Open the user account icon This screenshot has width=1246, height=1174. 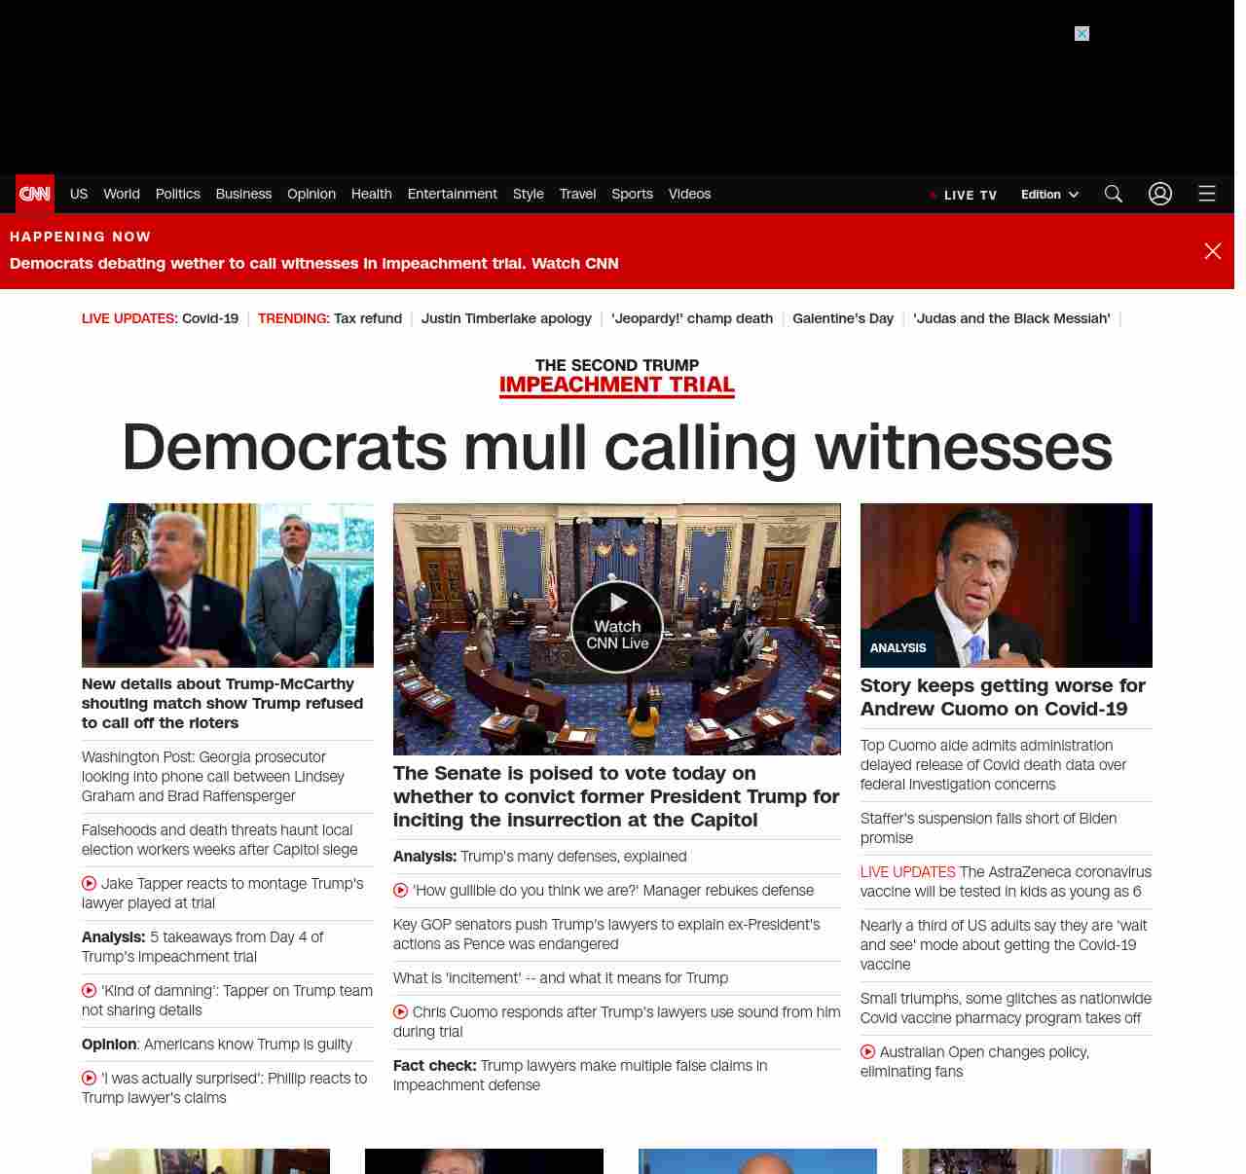[x=1159, y=194]
